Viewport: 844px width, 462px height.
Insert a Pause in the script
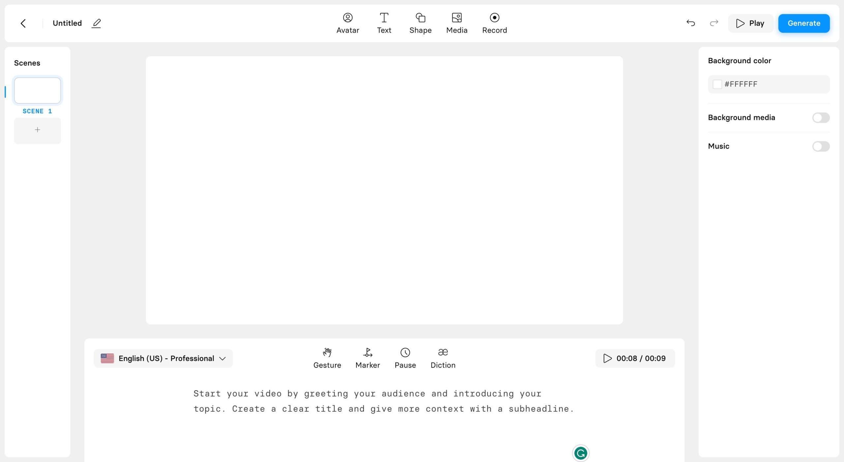[405, 358]
